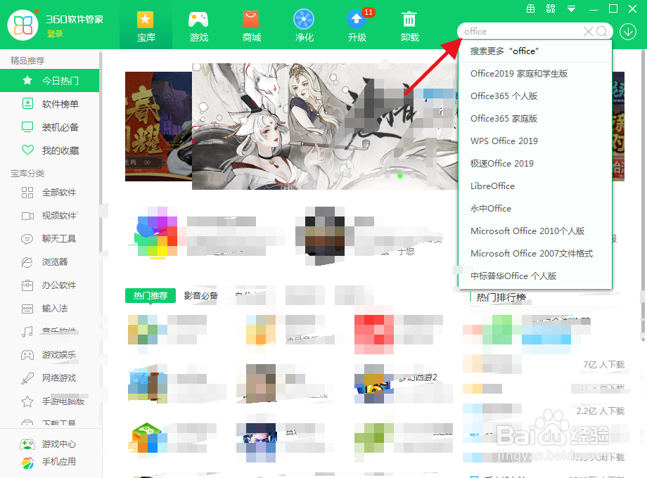The width and height of the screenshot is (647, 478).
Task: Open 软件榜单 rankings in sidebar
Action: coord(49,104)
